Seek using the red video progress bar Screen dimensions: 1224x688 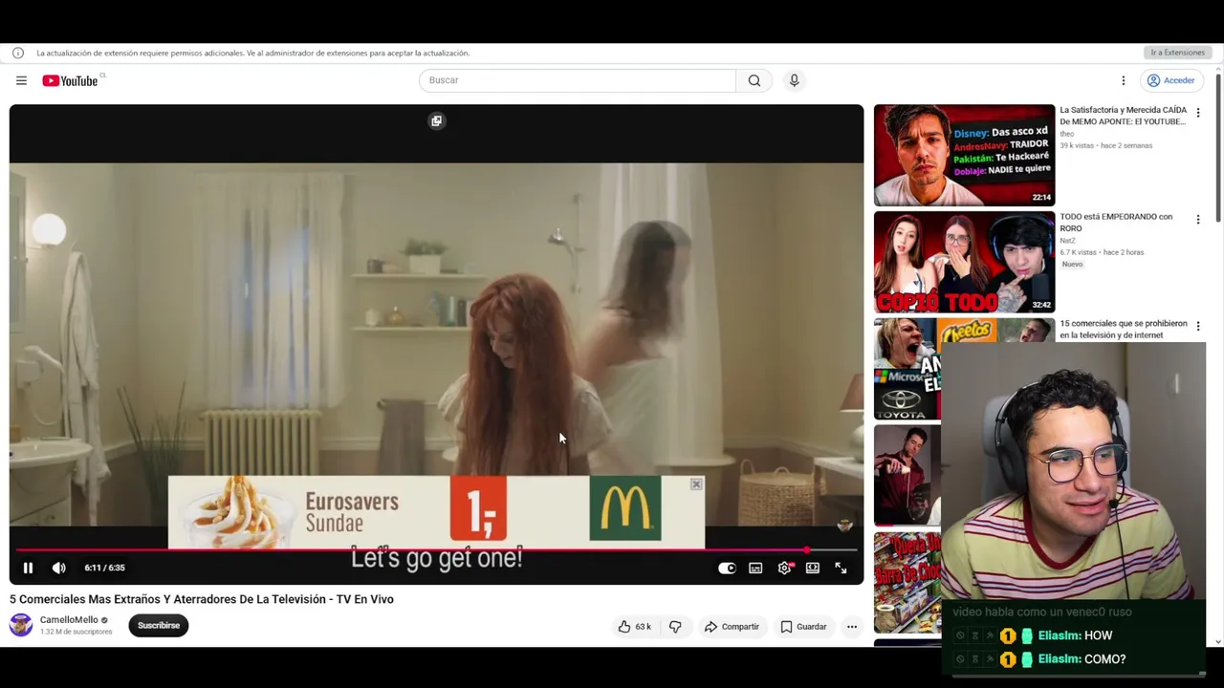(x=436, y=550)
